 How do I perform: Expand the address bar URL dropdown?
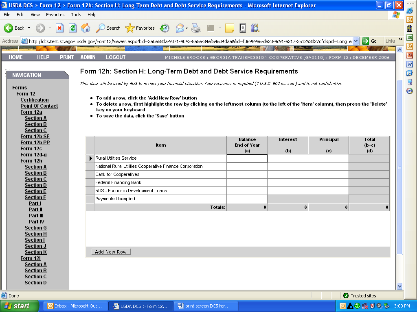click(356, 41)
